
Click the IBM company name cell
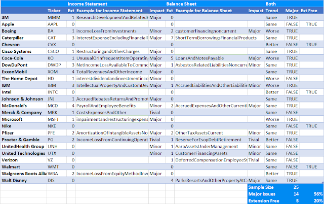coord(24,85)
